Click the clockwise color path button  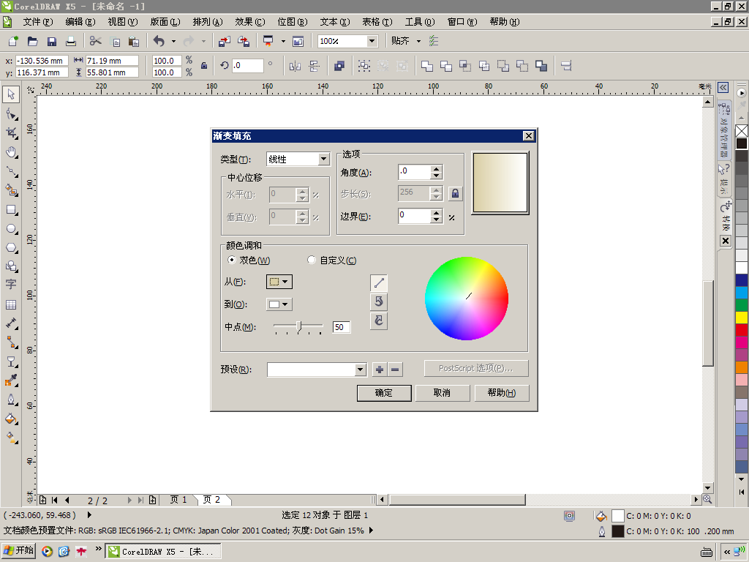[x=379, y=321]
